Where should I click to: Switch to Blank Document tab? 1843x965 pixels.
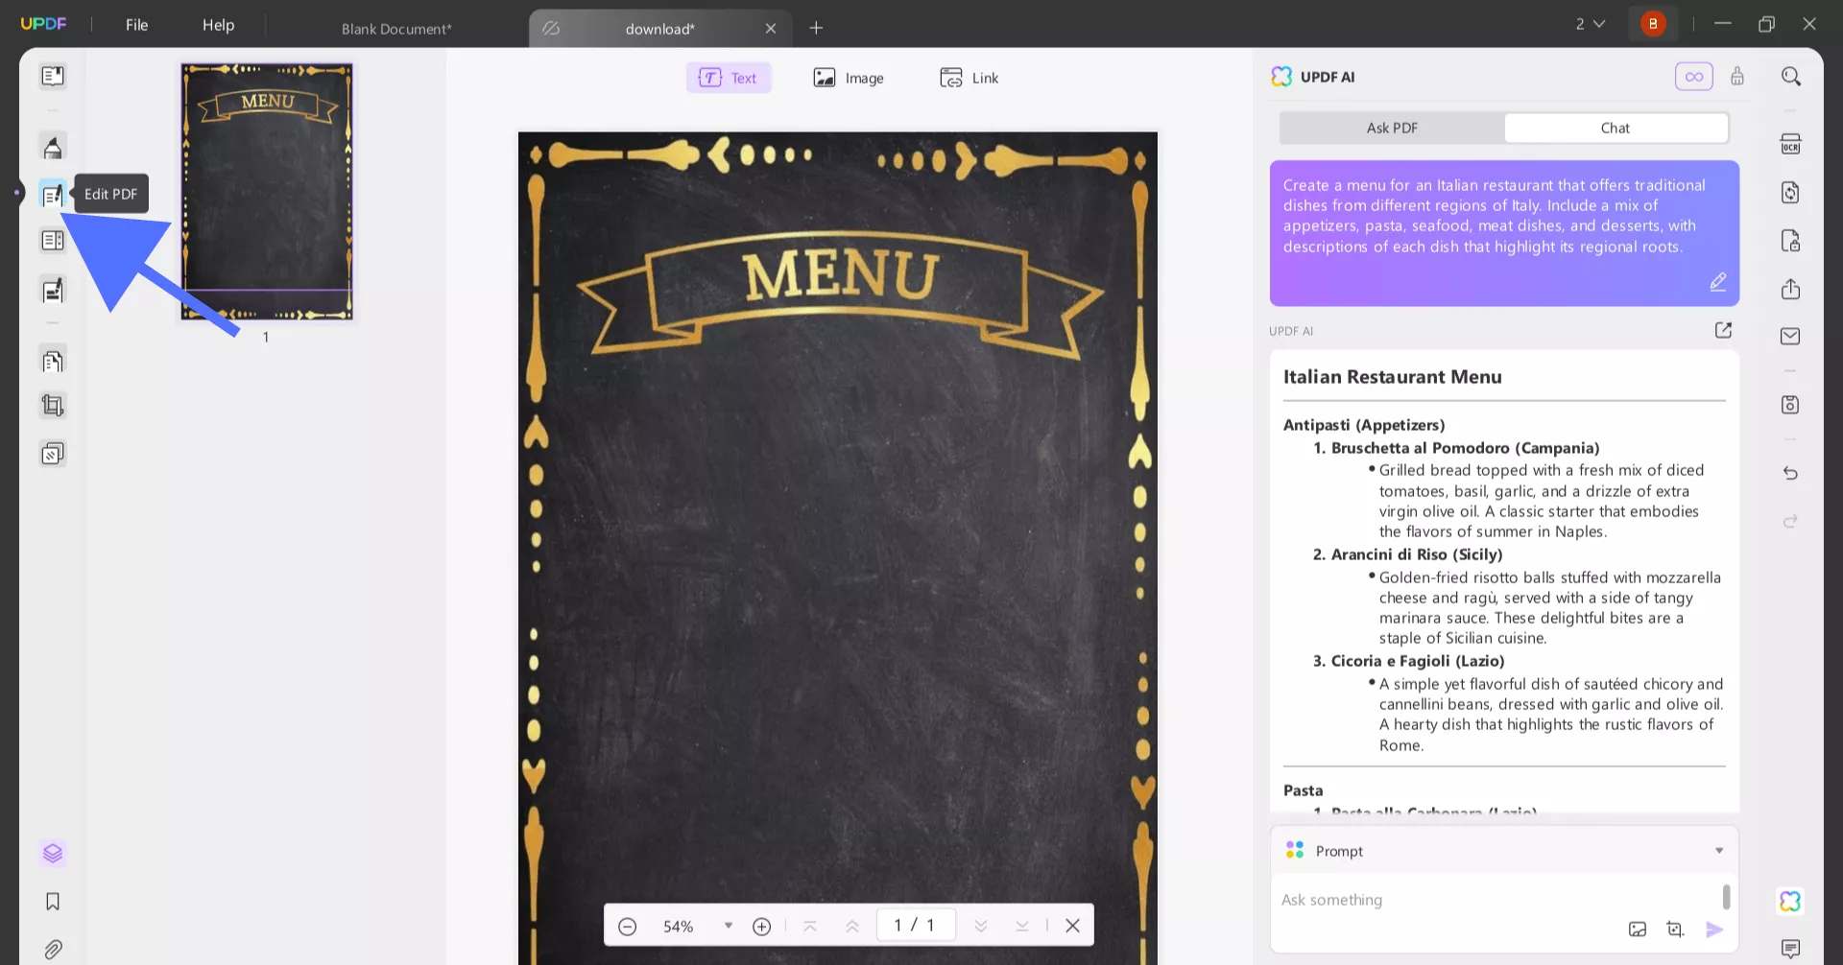pos(396,29)
